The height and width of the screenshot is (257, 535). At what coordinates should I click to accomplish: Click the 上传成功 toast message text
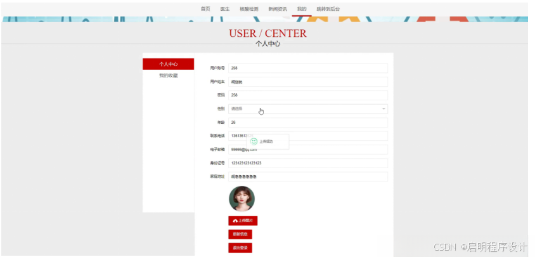click(266, 142)
